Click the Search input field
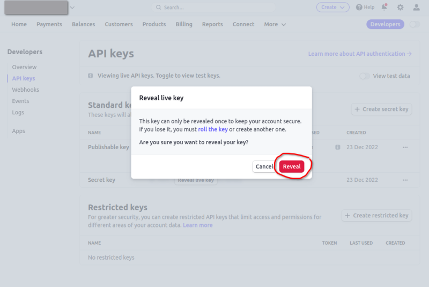429x287 pixels. pos(214,8)
